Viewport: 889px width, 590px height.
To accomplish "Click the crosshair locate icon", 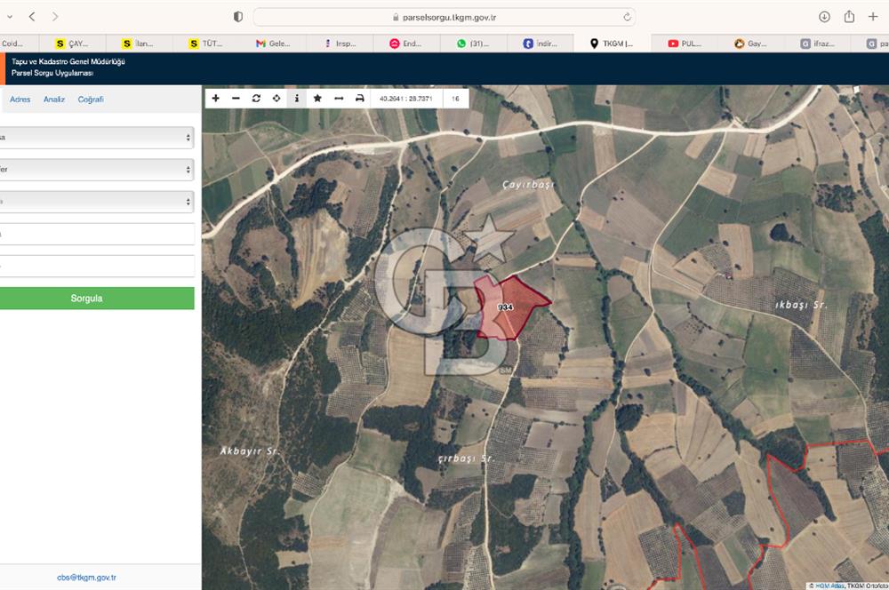I will (x=276, y=99).
